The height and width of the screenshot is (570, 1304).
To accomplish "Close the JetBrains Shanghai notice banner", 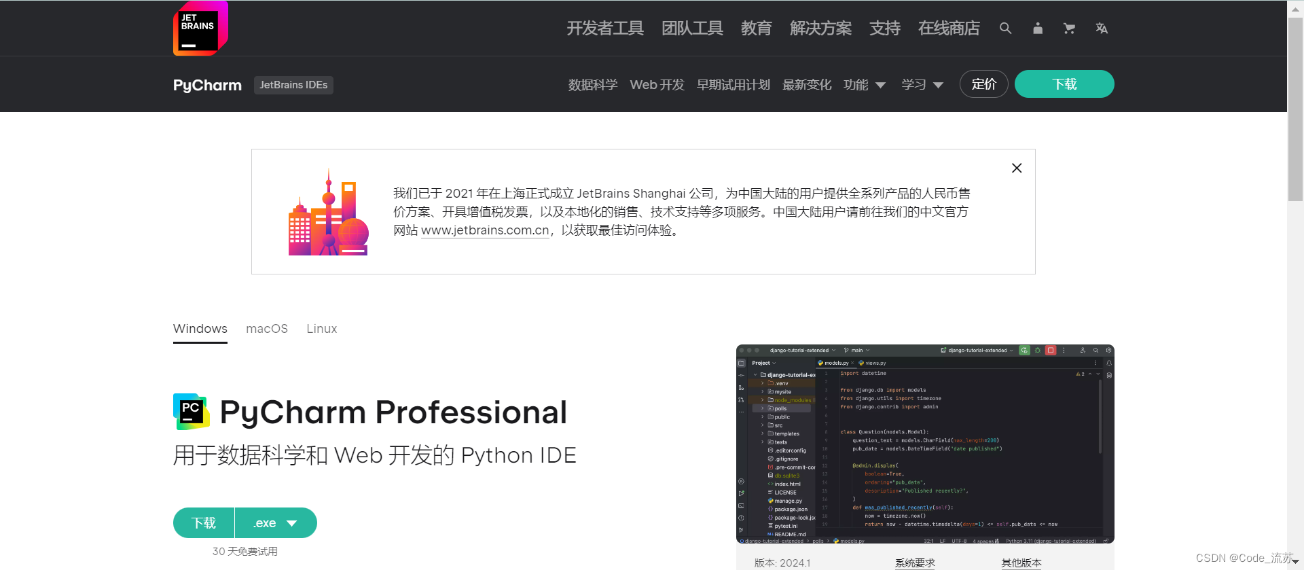I will coord(1017,168).
